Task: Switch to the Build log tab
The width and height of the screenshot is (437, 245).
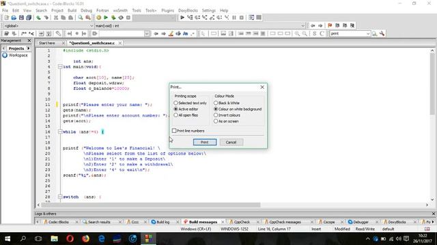Action: coord(163,222)
